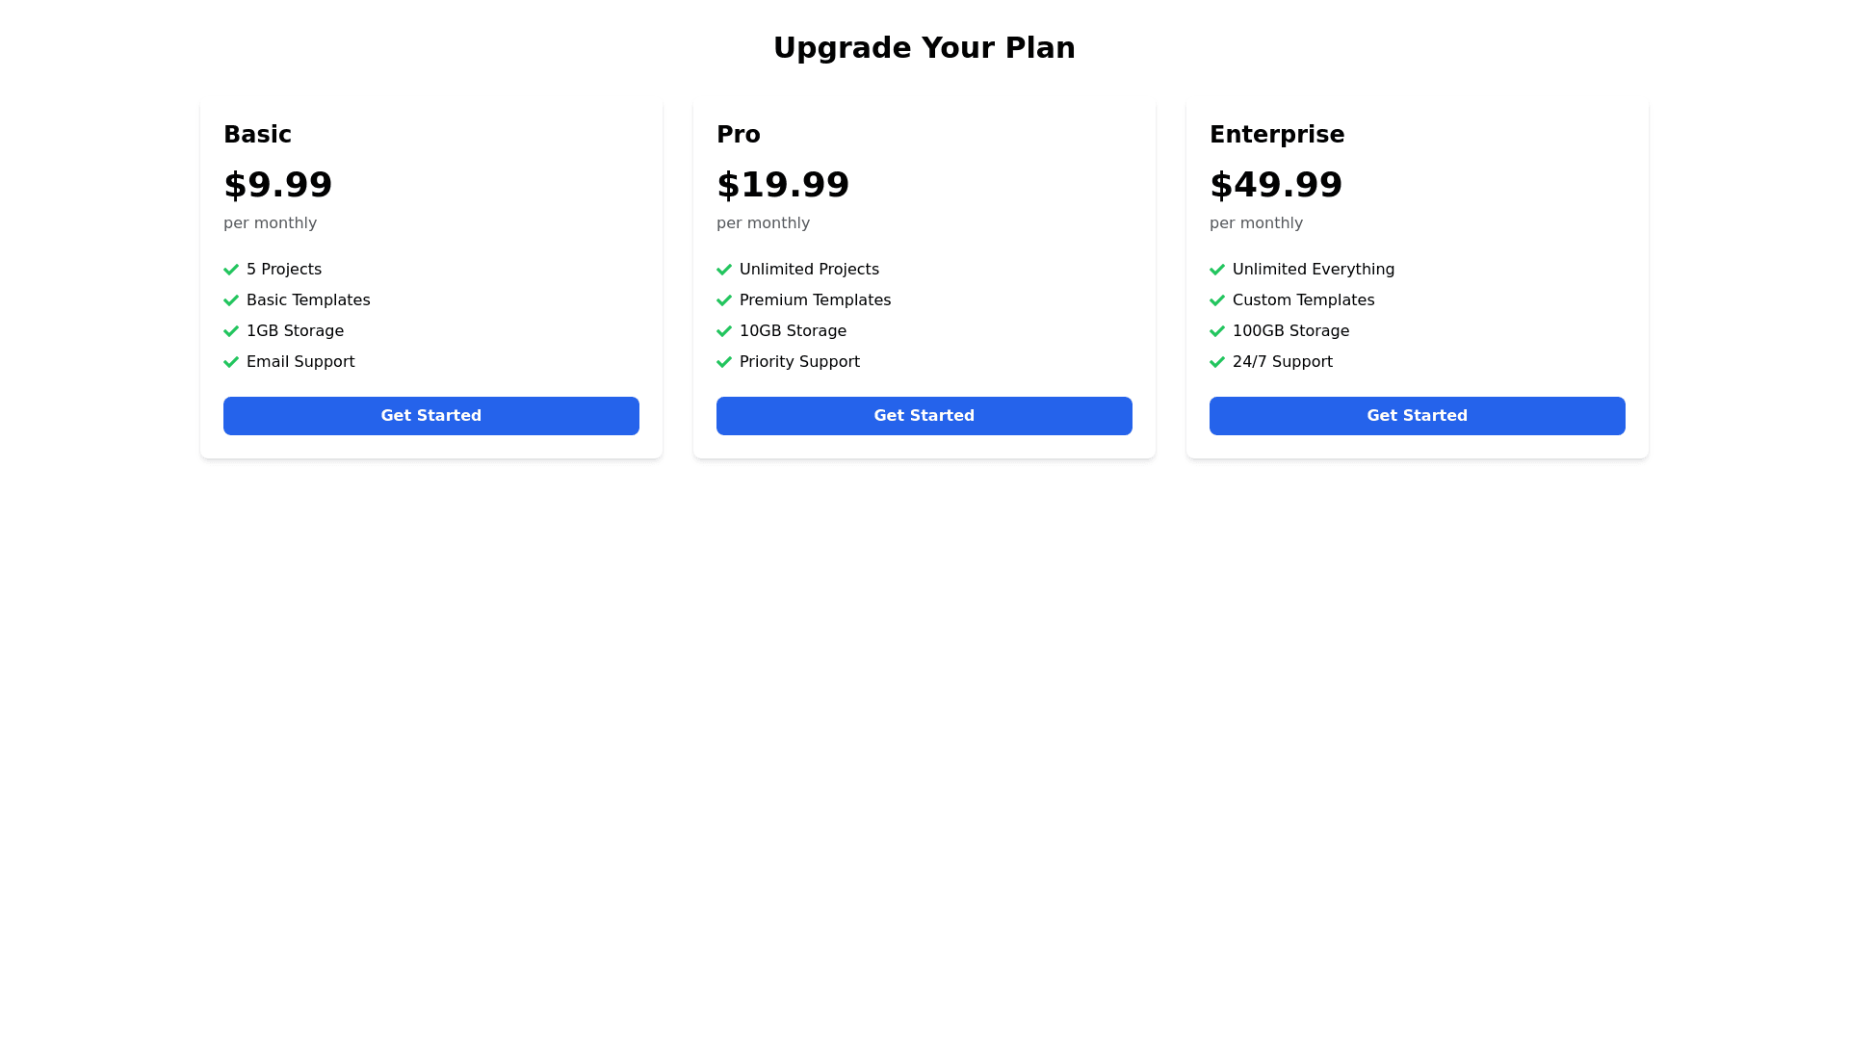Click the checkmark beside 24/7 Support
This screenshot has height=1040, width=1849.
click(1217, 362)
